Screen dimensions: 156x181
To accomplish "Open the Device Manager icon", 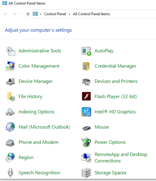I will [x=10, y=81].
